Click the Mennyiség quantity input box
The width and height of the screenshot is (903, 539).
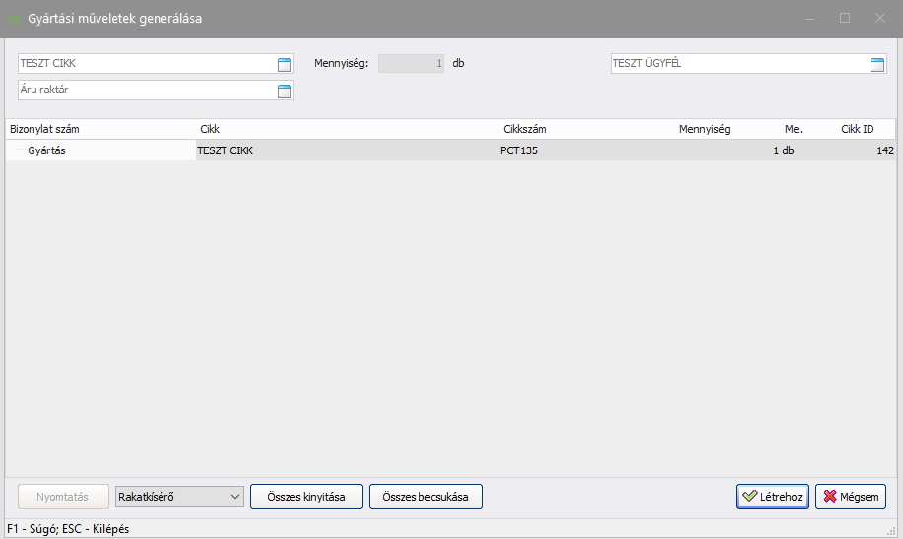411,64
